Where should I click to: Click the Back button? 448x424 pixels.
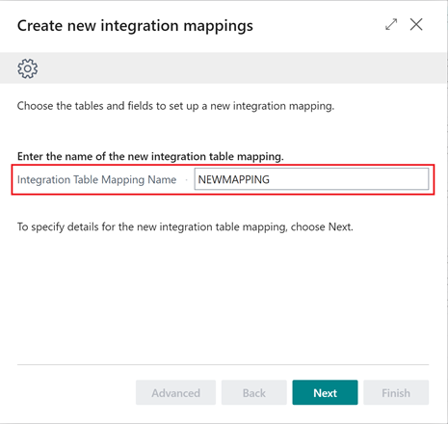tap(254, 392)
